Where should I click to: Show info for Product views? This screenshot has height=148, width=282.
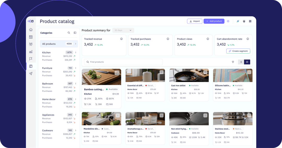coord(208,39)
